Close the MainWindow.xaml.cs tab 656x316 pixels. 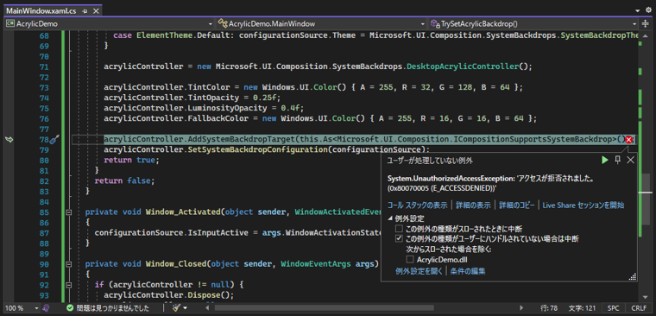coord(96,11)
